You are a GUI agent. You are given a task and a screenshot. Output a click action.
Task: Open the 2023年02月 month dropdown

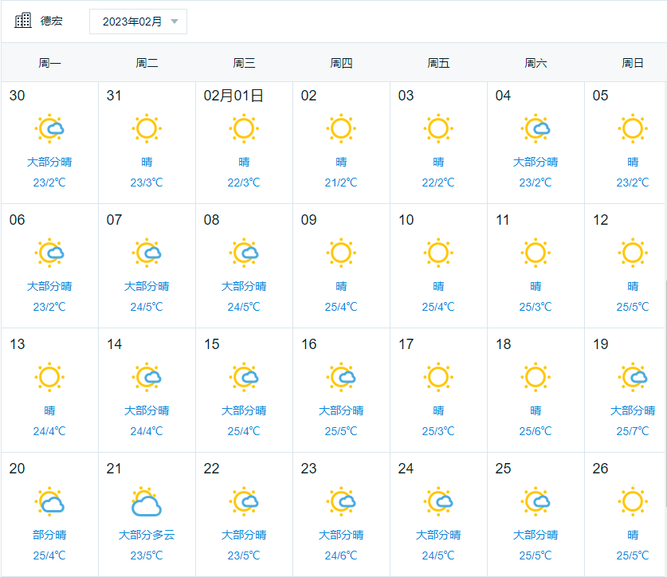tap(138, 22)
